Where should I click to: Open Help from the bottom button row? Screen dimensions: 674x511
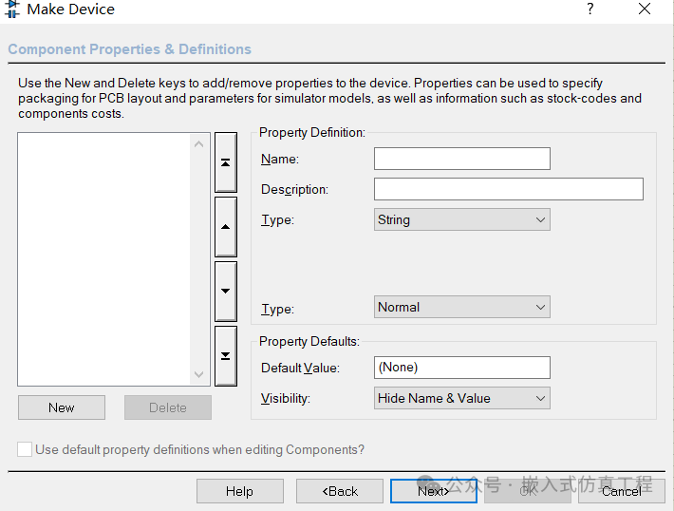(x=239, y=491)
